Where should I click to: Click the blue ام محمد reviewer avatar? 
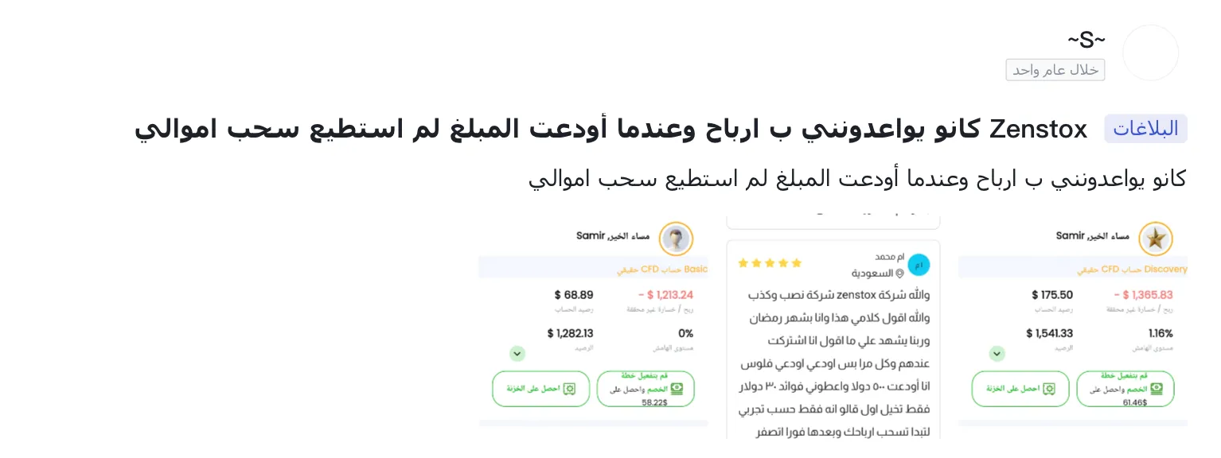pos(919,265)
